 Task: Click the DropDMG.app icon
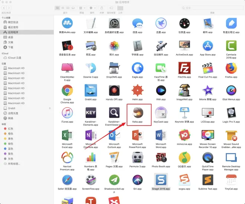(x=114, y=68)
